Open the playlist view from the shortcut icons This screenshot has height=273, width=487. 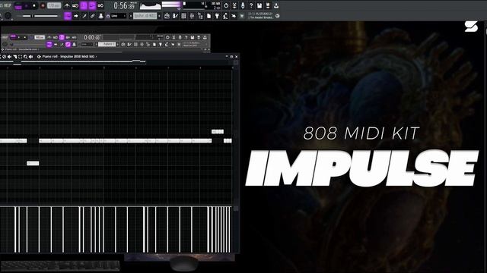tap(167, 16)
